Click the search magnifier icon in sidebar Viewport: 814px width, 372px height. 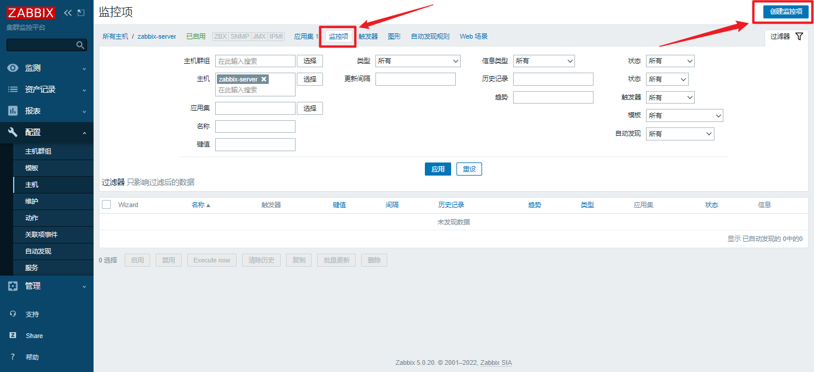(80, 45)
